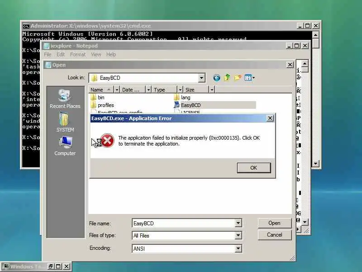
Task: Sort by the Type column header
Action: 164,89
